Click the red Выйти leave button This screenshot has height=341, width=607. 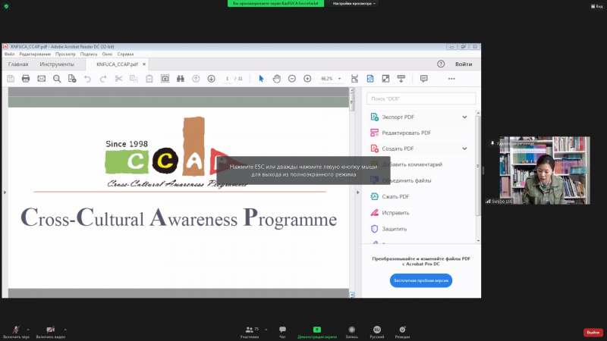pyautogui.click(x=593, y=332)
